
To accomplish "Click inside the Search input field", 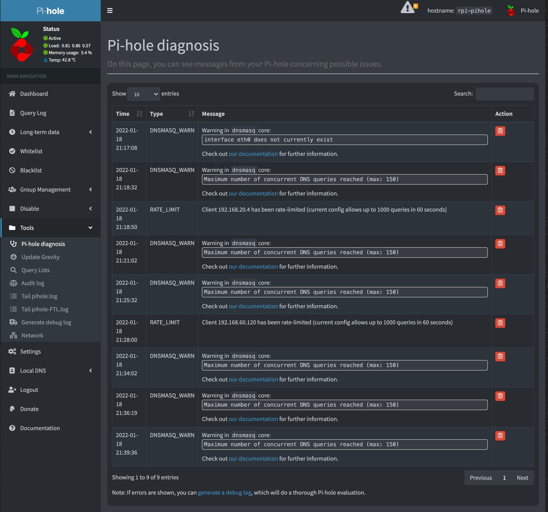I will (505, 94).
